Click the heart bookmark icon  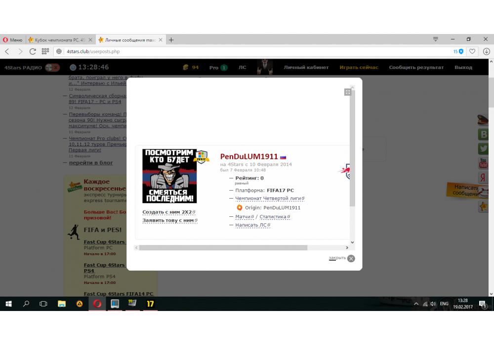[472, 51]
